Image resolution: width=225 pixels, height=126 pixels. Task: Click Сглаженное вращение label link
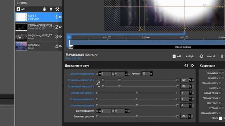click(82, 106)
